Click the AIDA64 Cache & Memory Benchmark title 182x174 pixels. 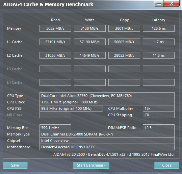pos(48,4)
